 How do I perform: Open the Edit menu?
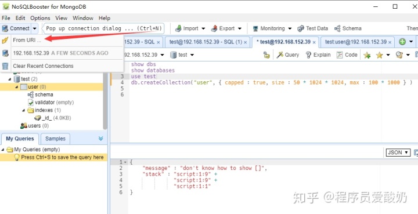[20, 18]
